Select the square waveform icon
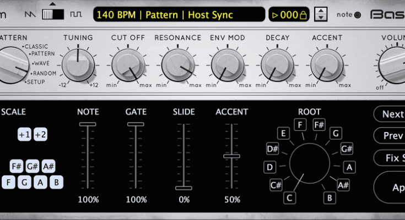Image resolution: width=405 pixels, height=220 pixels. [x=75, y=13]
